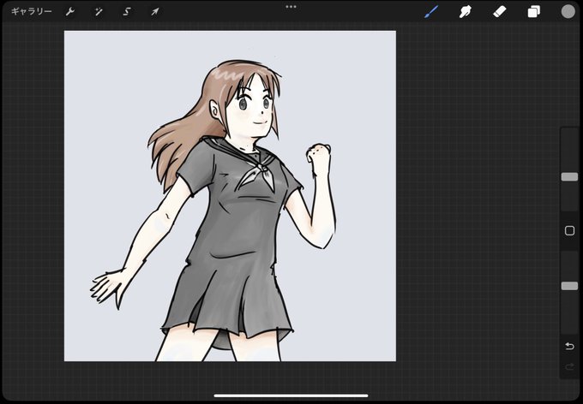Select the Eraser tool
Viewport: 583px width, 404px height.
pos(499,12)
